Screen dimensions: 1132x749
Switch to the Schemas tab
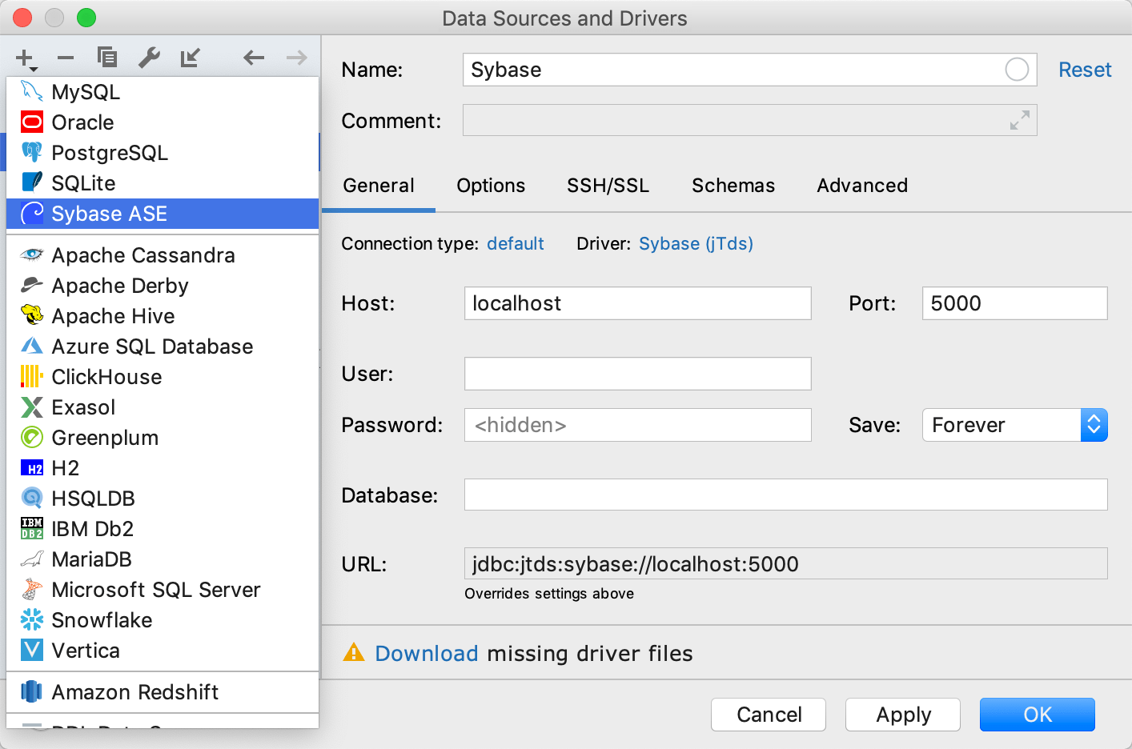[x=733, y=186]
